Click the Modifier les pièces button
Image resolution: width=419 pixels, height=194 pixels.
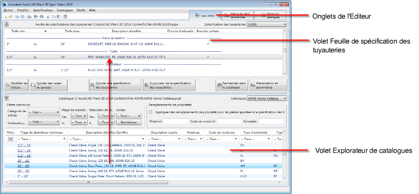pyautogui.click(x=17, y=85)
